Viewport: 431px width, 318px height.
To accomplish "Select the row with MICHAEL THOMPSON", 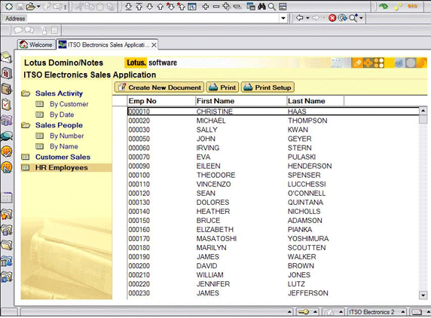I will click(x=274, y=121).
